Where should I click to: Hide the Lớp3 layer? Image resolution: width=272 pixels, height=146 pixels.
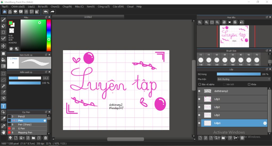coord(199,99)
